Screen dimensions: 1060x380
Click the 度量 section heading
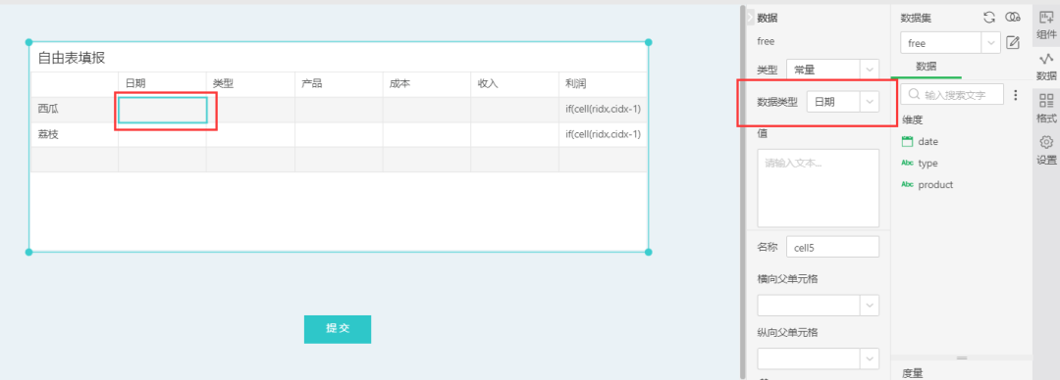pos(913,372)
